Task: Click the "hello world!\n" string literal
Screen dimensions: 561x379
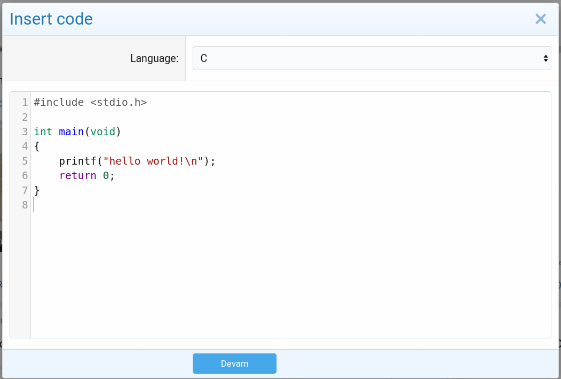Action: (153, 161)
